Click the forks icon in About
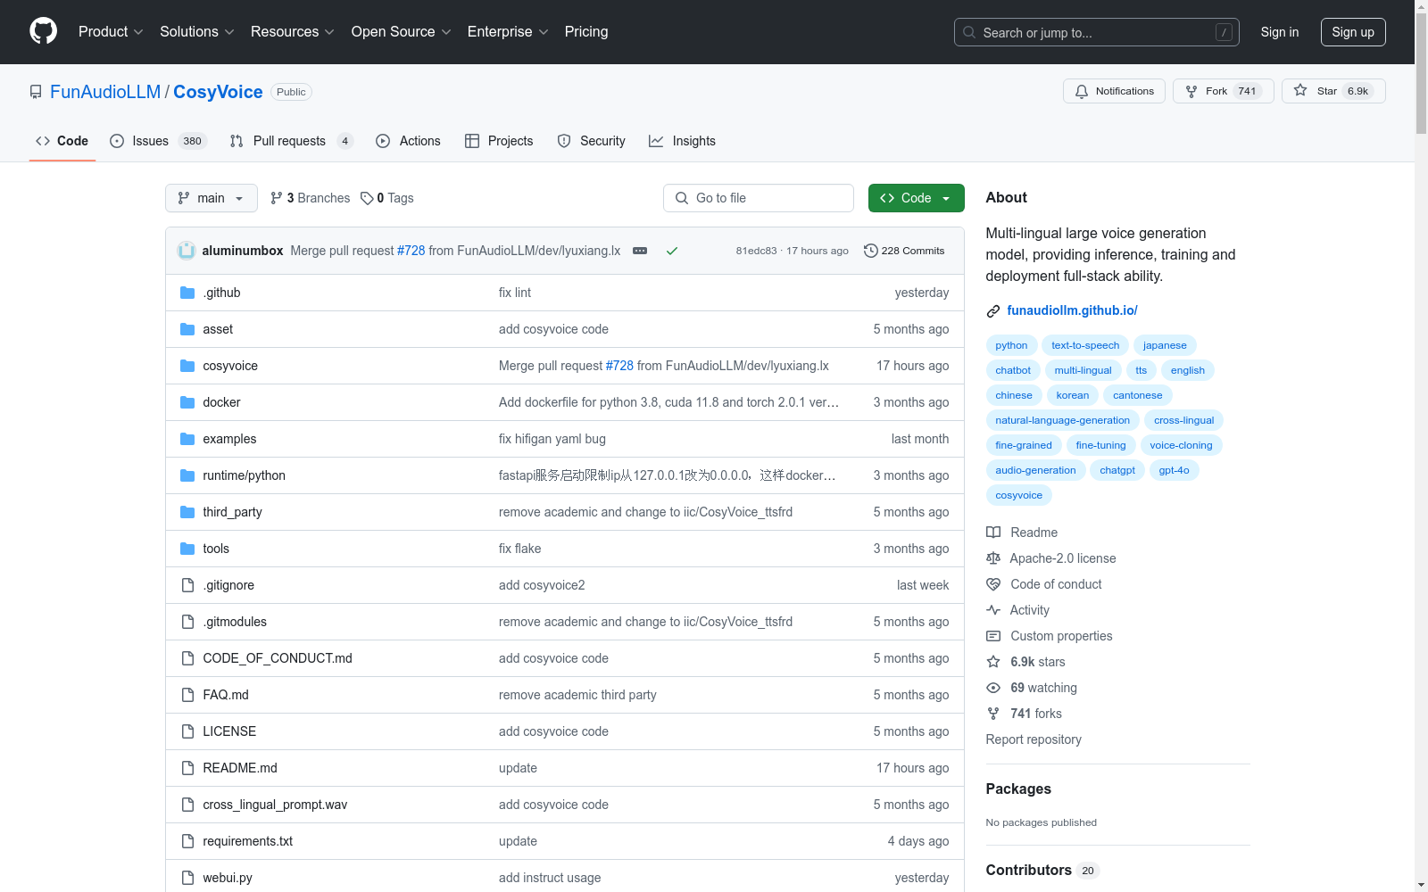 993,714
